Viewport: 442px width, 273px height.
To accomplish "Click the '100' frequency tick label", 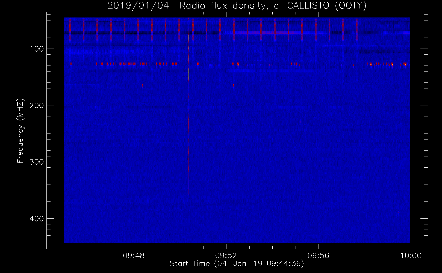I will click(x=37, y=49).
